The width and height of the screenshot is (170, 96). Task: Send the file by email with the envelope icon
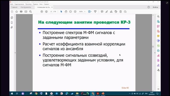tap(26, 11)
